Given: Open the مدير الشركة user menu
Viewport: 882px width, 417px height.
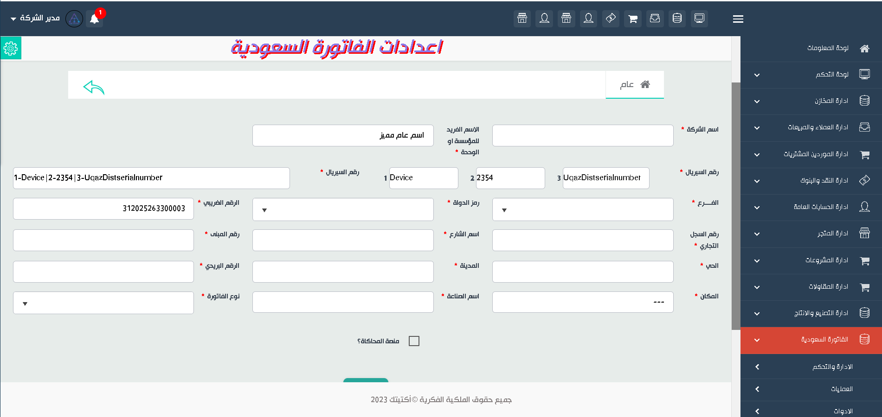Looking at the screenshot, I should click(35, 18).
